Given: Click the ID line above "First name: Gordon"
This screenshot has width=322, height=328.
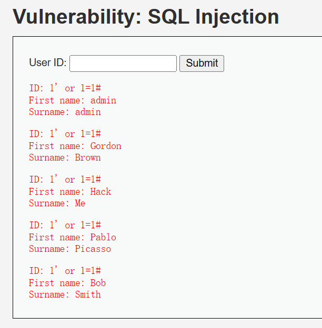Looking at the screenshot, I should pyautogui.click(x=65, y=134).
